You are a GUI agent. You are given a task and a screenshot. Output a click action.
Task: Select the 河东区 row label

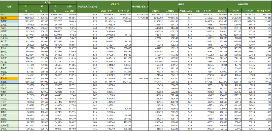coord(9,88)
